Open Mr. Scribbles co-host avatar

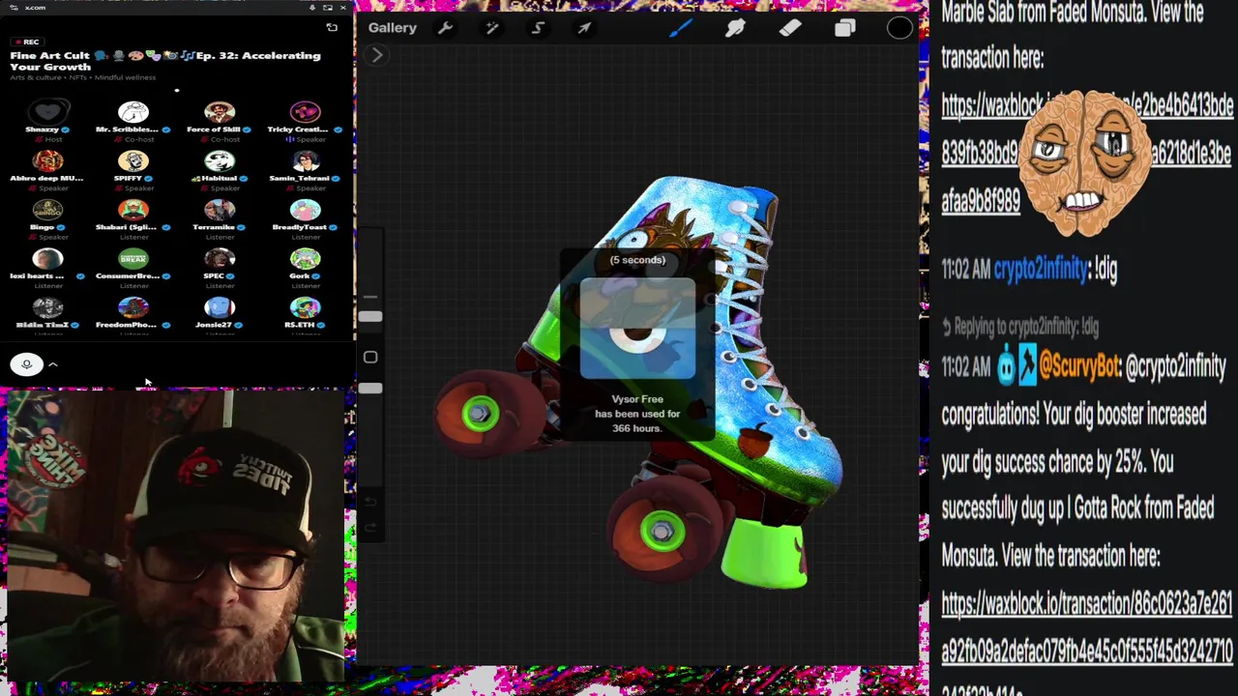click(133, 111)
